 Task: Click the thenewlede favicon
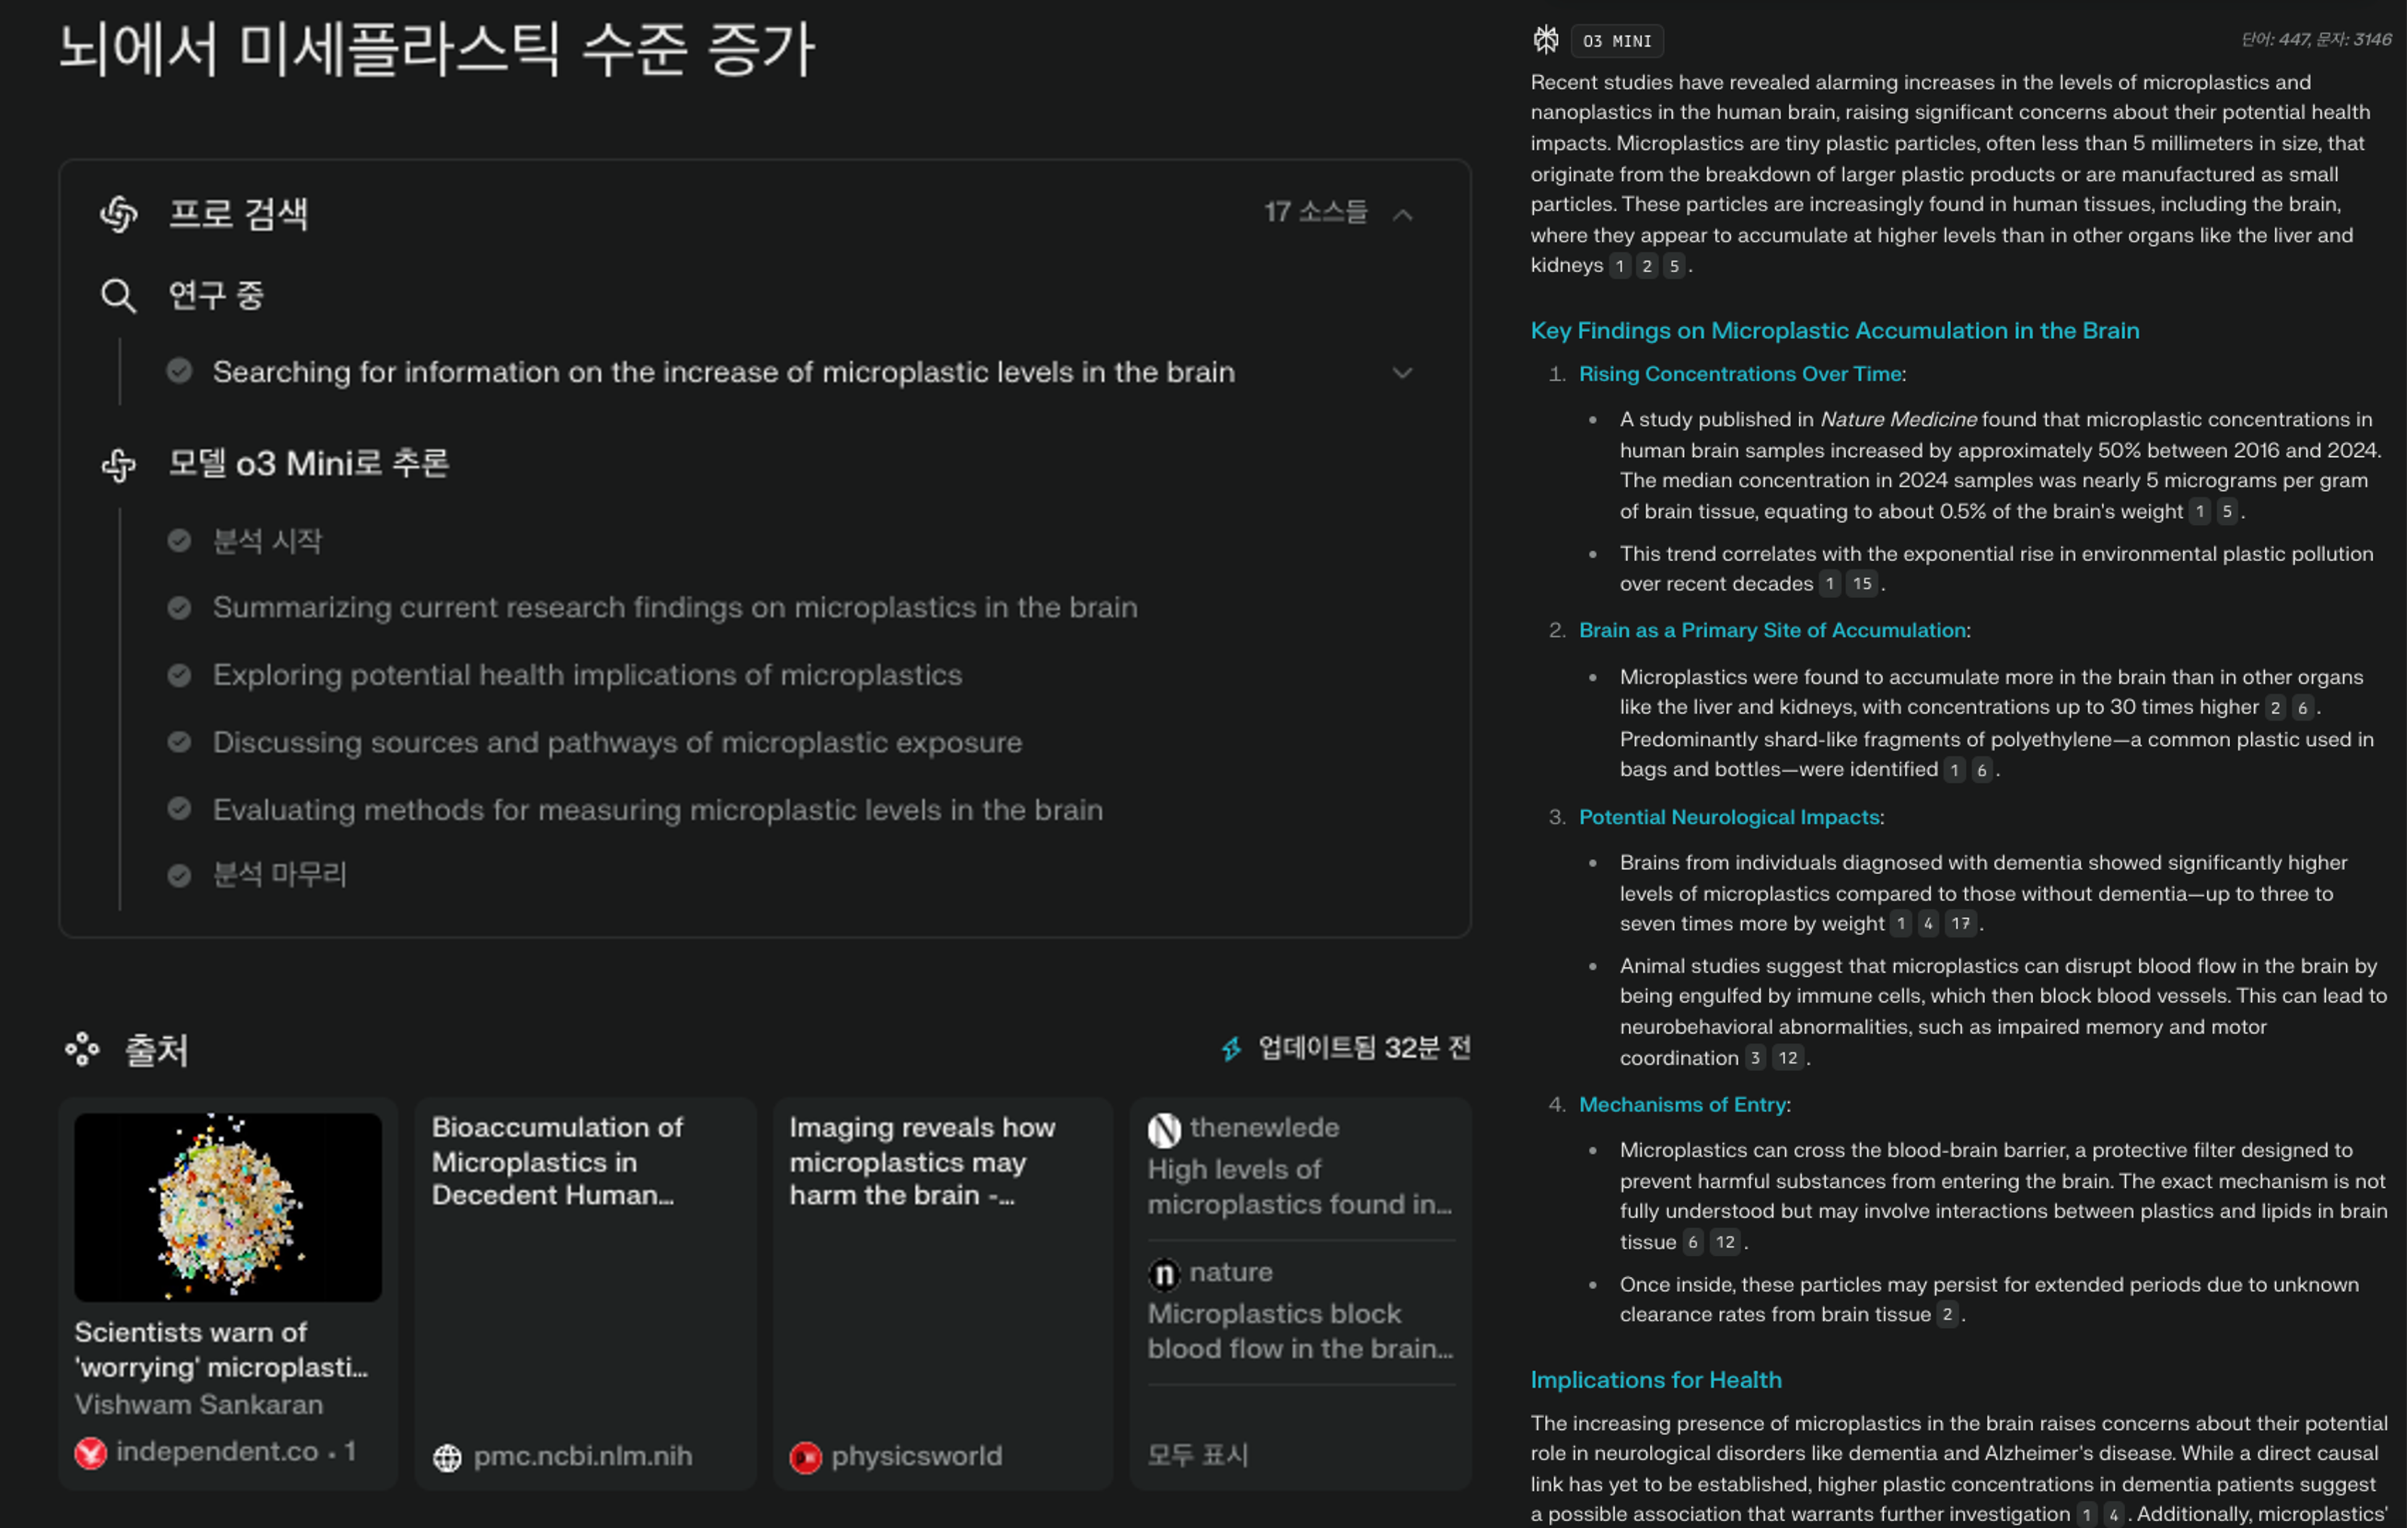coord(1164,1130)
